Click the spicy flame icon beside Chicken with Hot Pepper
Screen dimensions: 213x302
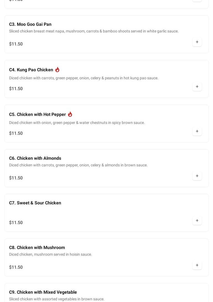click(x=70, y=114)
